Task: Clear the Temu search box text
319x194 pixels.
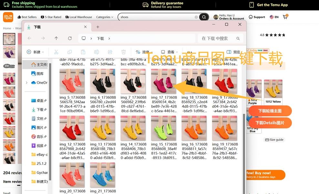Action: (x=196, y=17)
